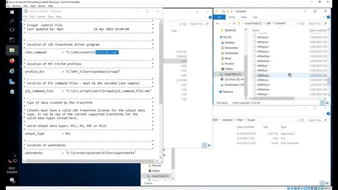338x190 pixels.
Task: Select Downloads in Convert1 navigation pane
Action: tap(231, 53)
